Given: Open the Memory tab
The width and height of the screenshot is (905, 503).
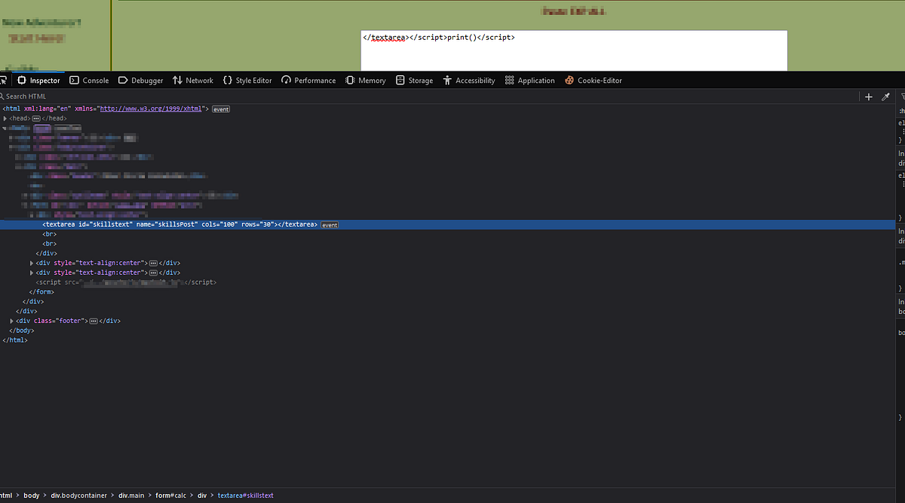Looking at the screenshot, I should [366, 81].
